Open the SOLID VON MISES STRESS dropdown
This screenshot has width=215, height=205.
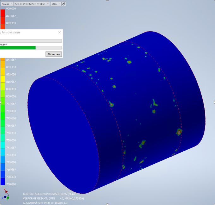point(32,4)
